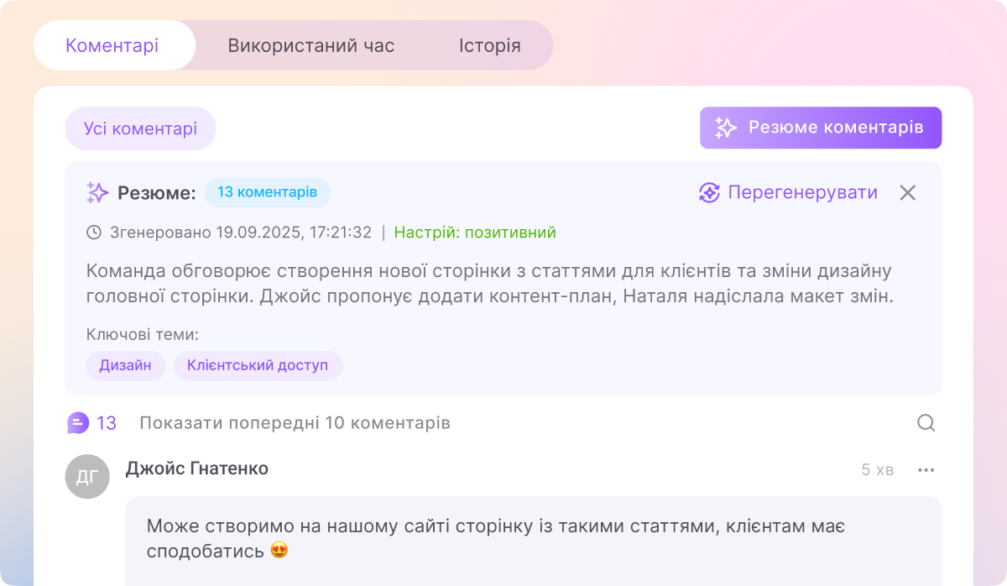
Task: Go to the Історія tab
Action: (x=489, y=45)
